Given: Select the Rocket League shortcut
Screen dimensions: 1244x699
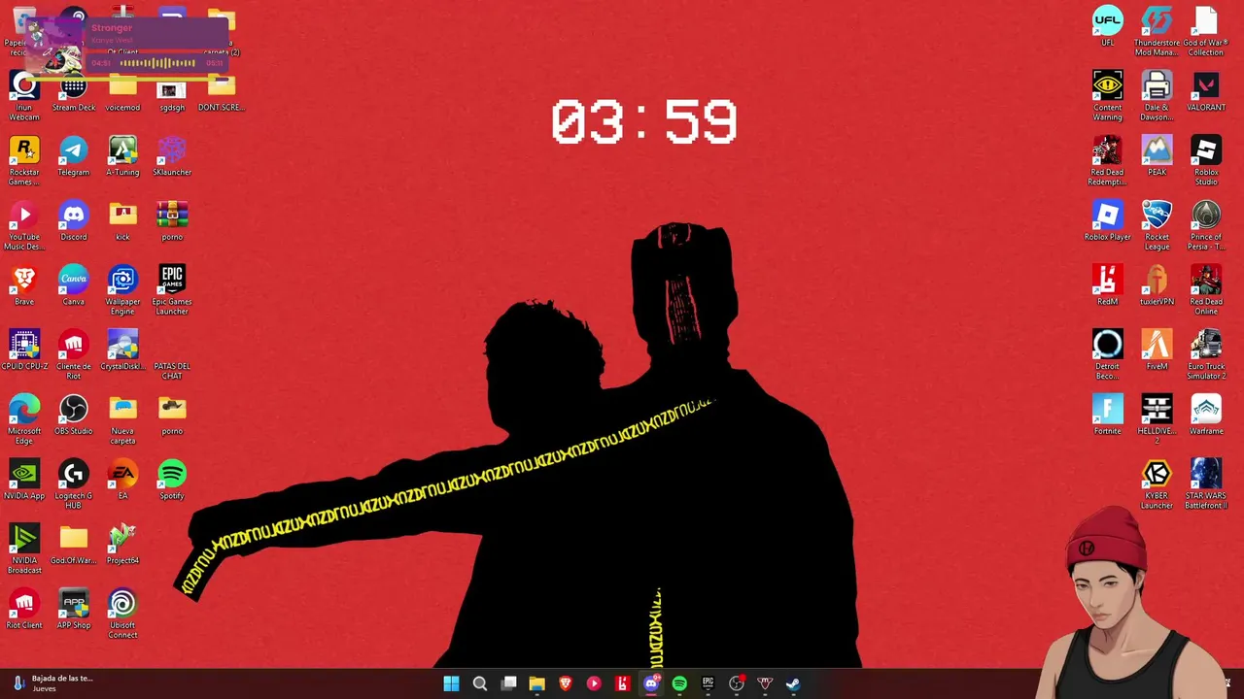Looking at the screenshot, I should coord(1157,226).
